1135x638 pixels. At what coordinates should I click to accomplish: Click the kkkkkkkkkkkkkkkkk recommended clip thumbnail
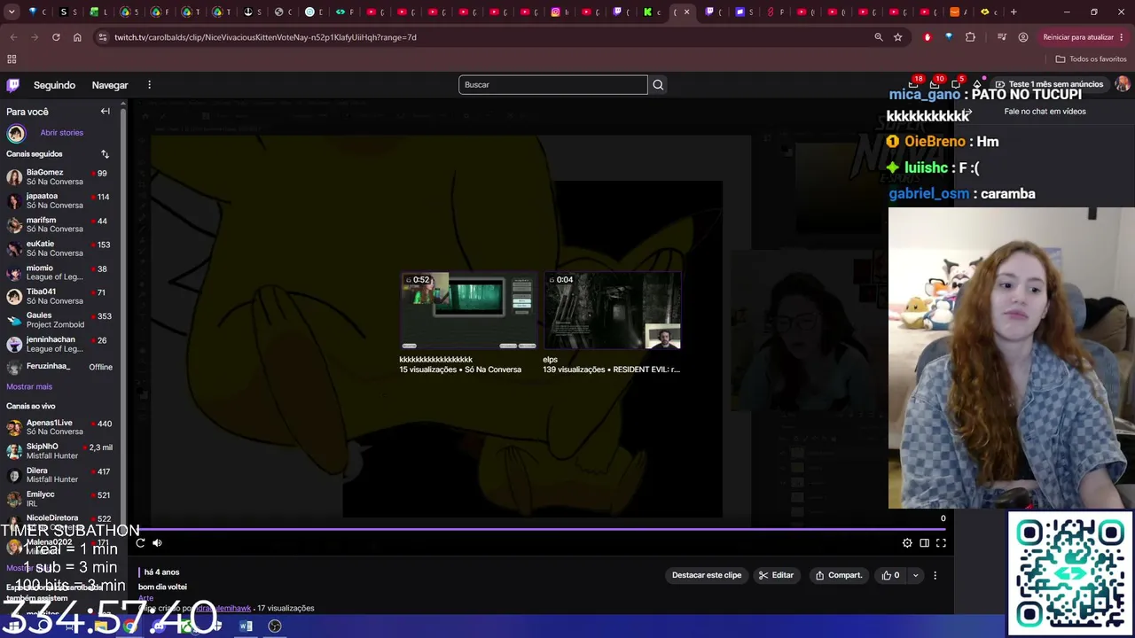[468, 311]
